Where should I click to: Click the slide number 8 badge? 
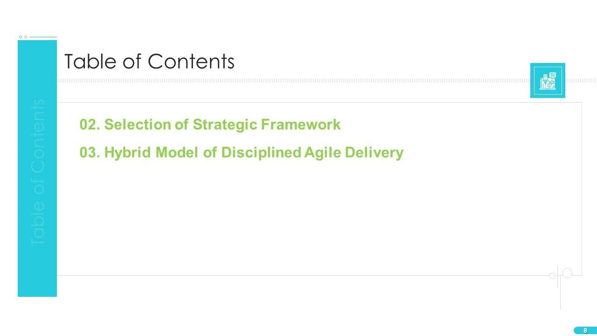pos(585,330)
